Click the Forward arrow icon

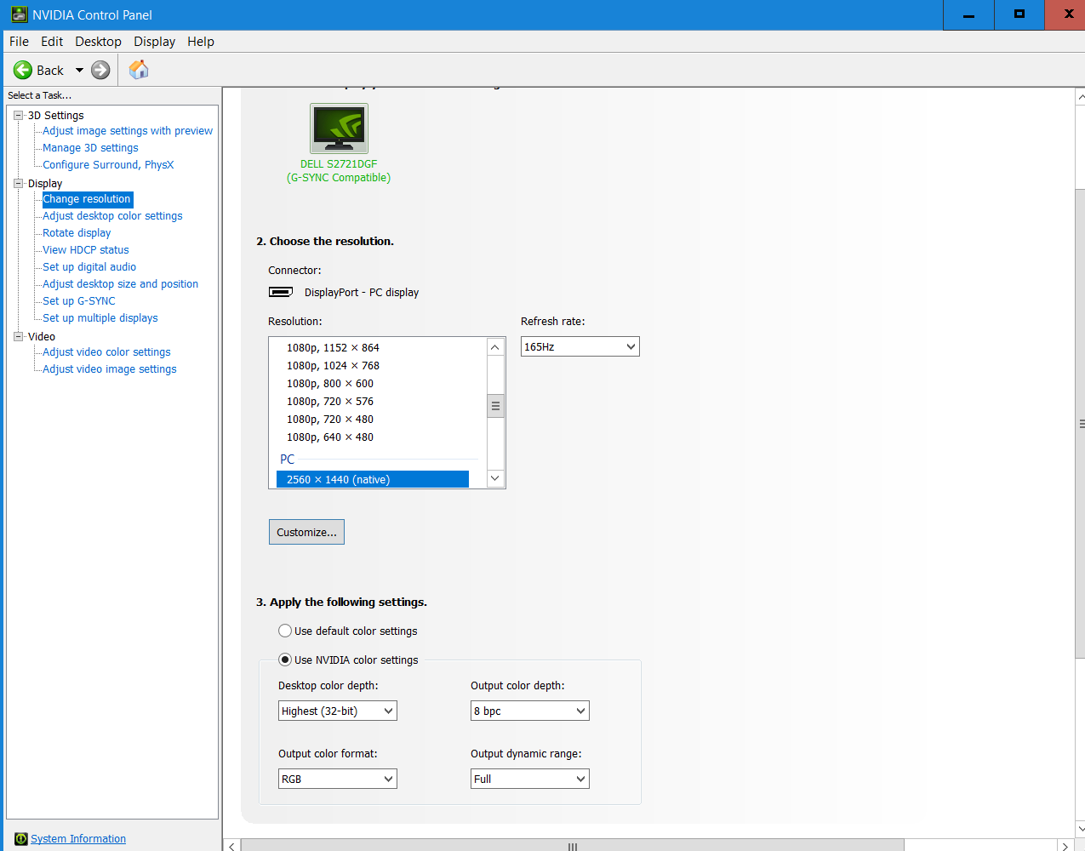click(x=100, y=70)
